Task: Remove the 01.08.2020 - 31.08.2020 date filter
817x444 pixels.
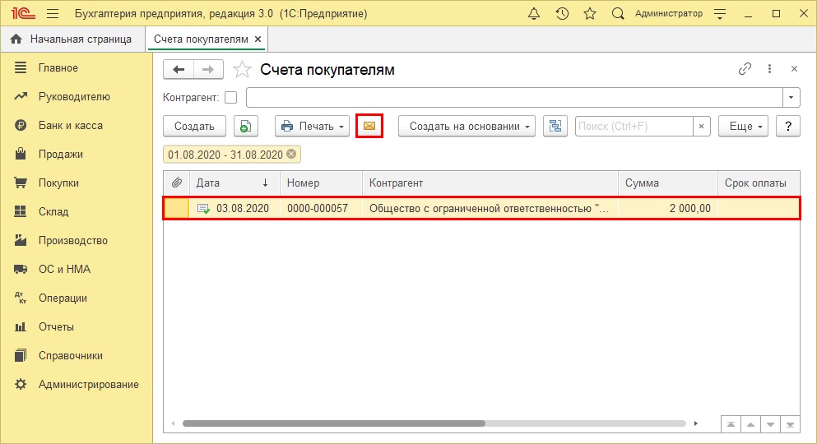Action: coord(291,154)
